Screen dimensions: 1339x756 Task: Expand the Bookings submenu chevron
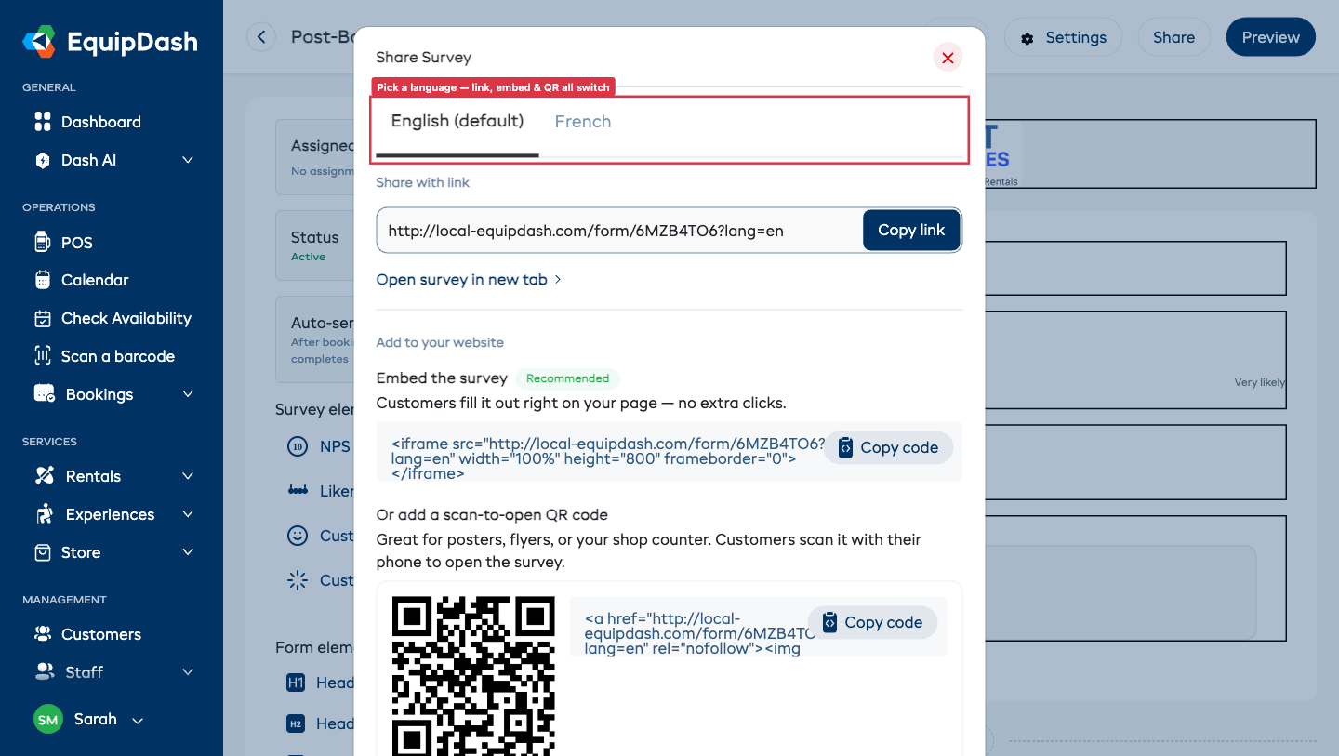188,394
